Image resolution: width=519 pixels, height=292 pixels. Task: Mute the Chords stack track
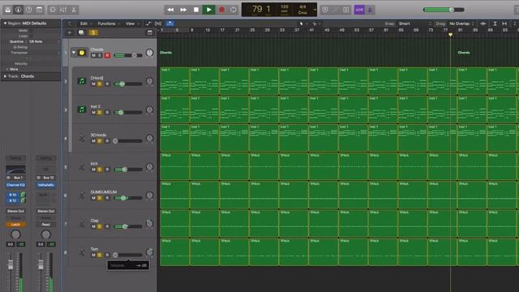pyautogui.click(x=94, y=55)
